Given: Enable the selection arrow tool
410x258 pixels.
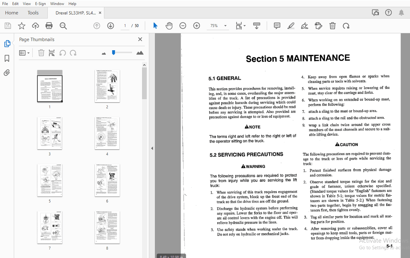Looking at the screenshot, I should (x=155, y=25).
